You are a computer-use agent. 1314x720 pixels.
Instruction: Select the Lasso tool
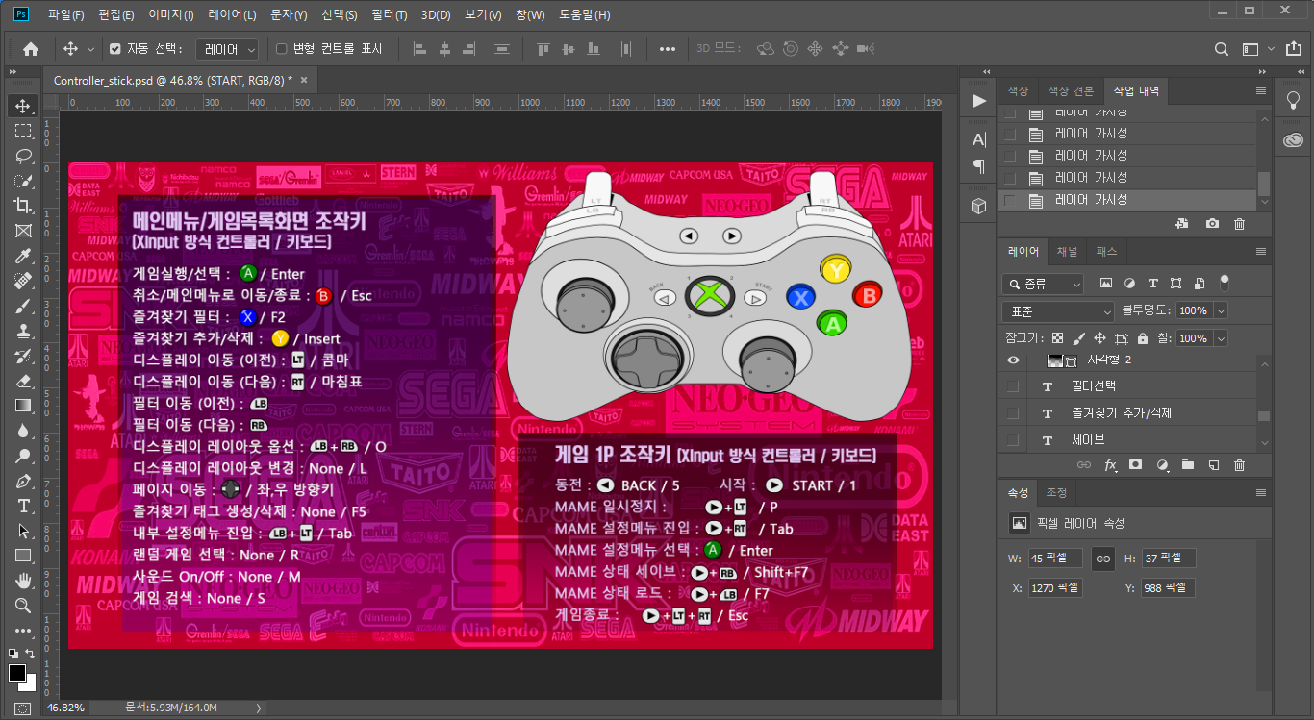(22, 156)
